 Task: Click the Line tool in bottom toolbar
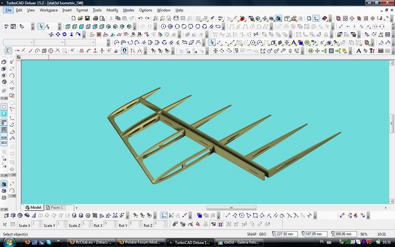[x=228, y=215]
